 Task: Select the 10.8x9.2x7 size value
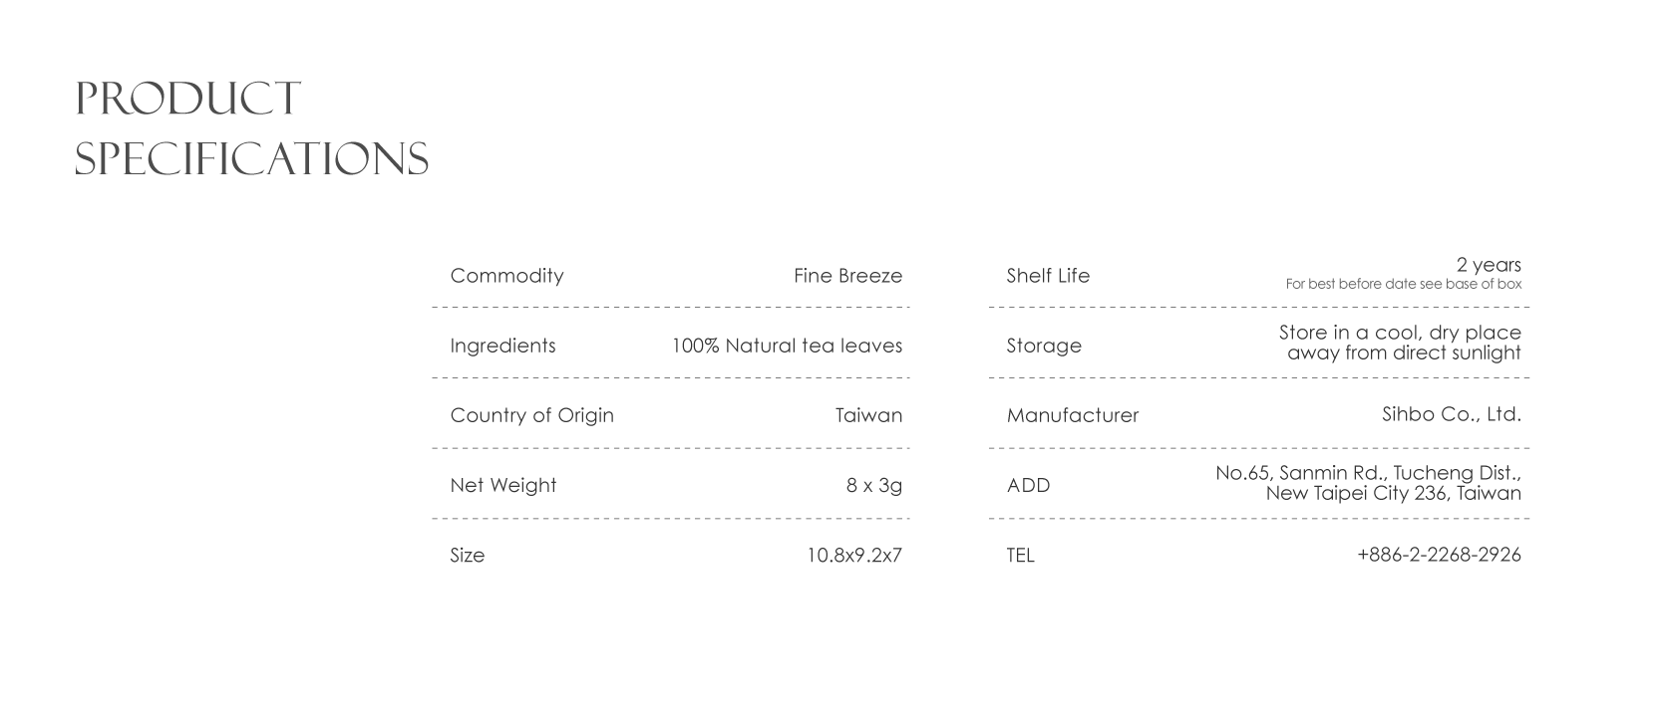pos(853,556)
